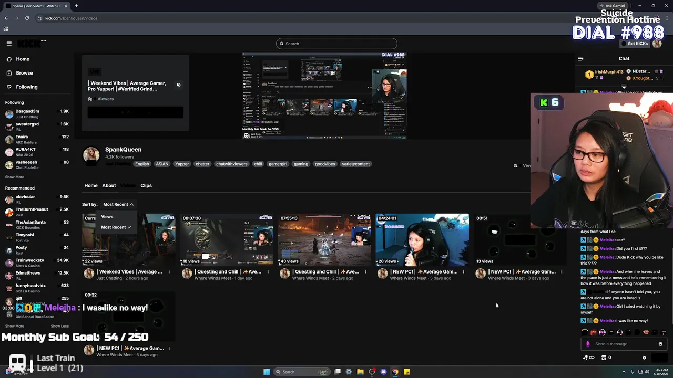Go back in browser history
This screenshot has width=673, height=378.
[6, 18]
